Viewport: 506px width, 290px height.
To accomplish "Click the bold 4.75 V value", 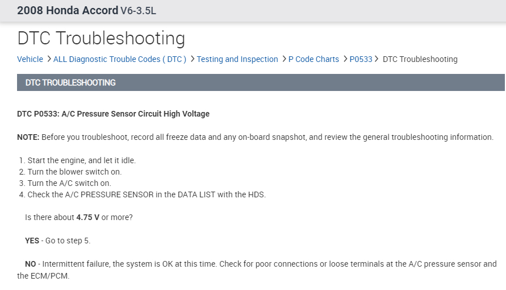I will click(x=87, y=217).
